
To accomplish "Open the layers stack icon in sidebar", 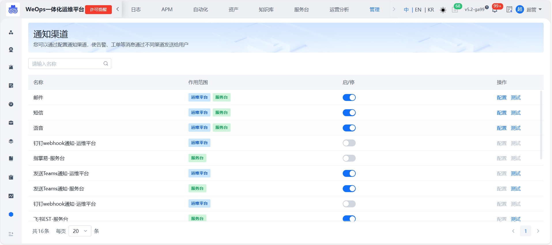I will click(x=11, y=141).
